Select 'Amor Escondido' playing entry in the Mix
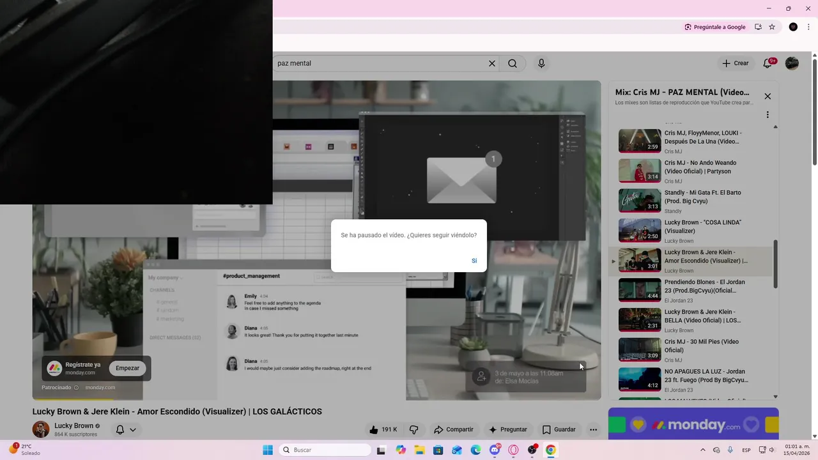 tap(691, 261)
